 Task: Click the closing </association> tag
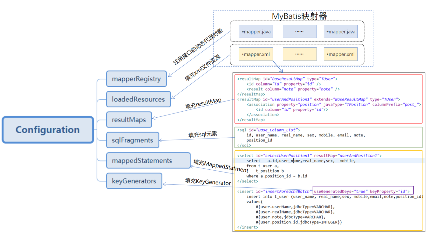(x=263, y=114)
